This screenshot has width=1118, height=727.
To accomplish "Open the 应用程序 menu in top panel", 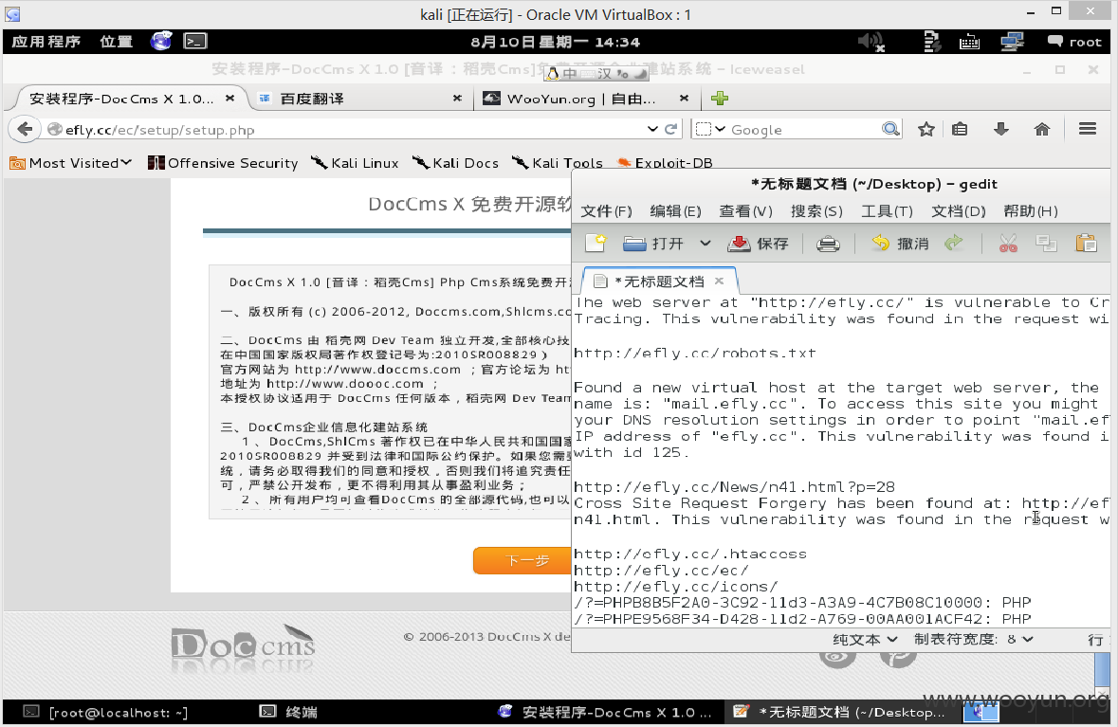I will coord(46,42).
